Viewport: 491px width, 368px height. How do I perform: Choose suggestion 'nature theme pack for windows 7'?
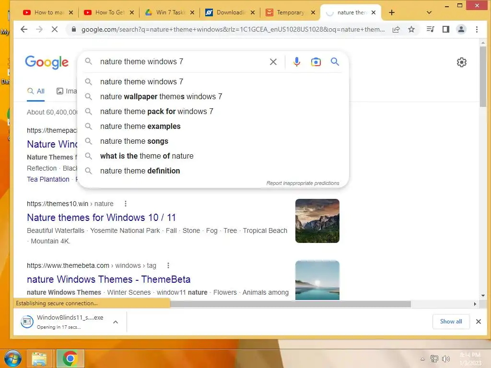213,111
